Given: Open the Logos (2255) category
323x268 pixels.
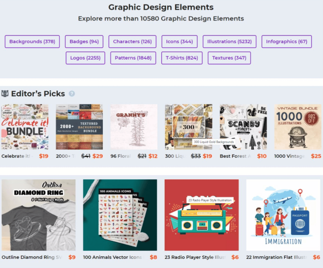Looking at the screenshot, I should click(85, 58).
